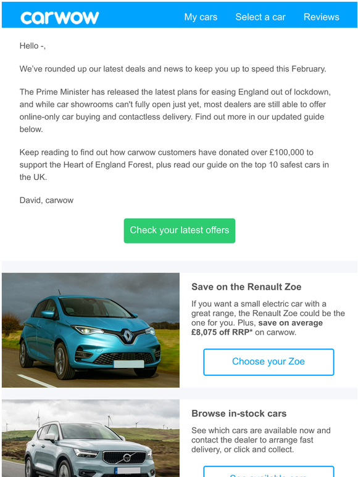
Task: Click the Hello greeting line
Action: pyautogui.click(x=33, y=46)
